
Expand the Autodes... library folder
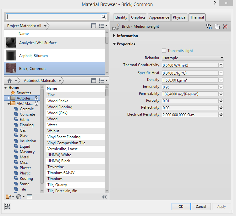tap(9, 98)
